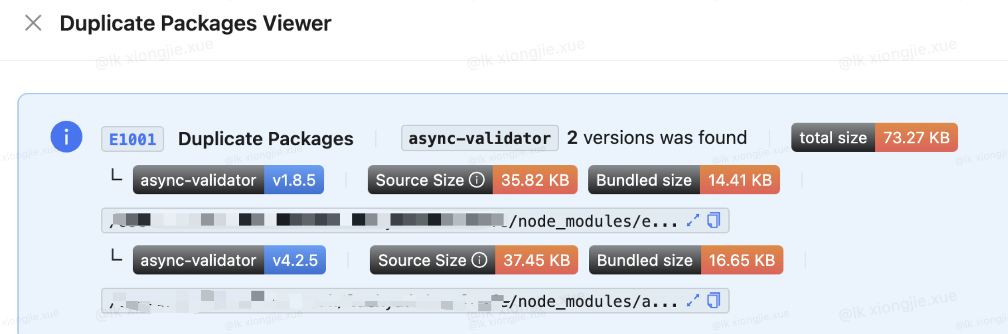Screen dimensions: 1008x334
Task: Click the info icon beside v4.2.5 Source Size
Action: click(x=480, y=260)
